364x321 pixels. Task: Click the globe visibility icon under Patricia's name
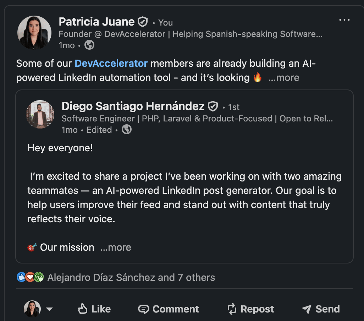coord(89,45)
